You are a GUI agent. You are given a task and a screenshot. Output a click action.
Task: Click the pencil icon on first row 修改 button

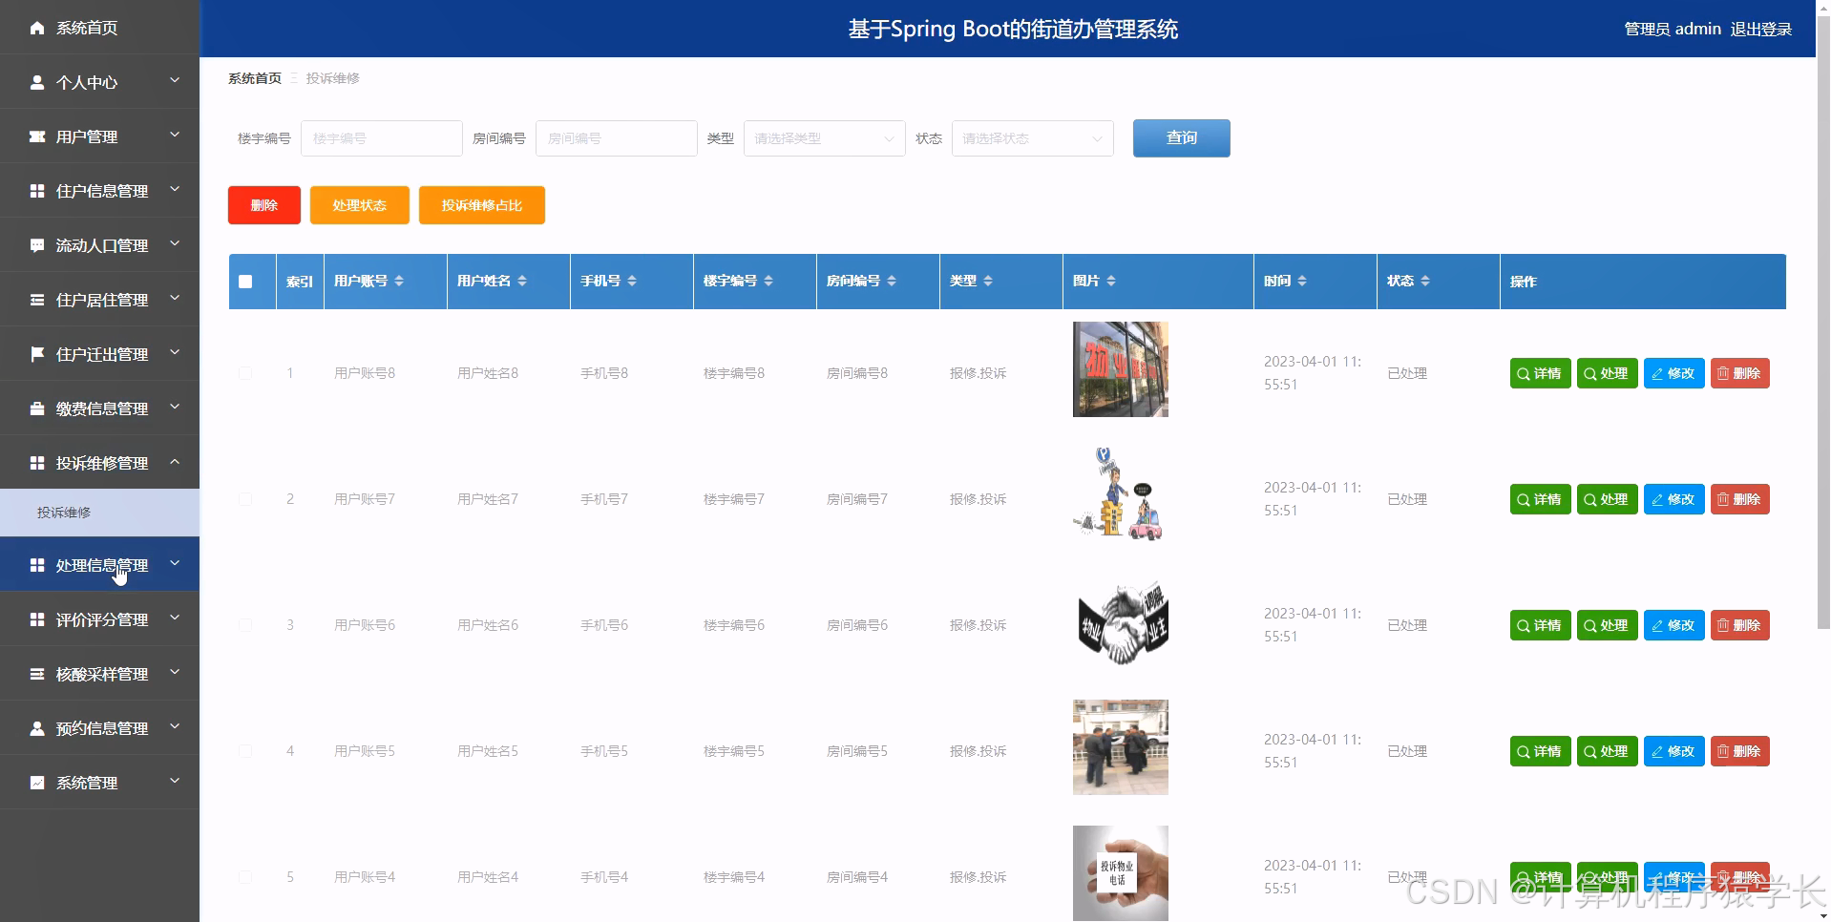click(1659, 373)
